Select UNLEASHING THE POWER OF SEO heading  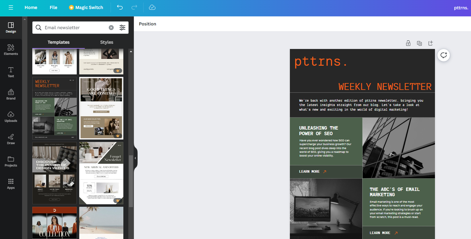(318, 131)
